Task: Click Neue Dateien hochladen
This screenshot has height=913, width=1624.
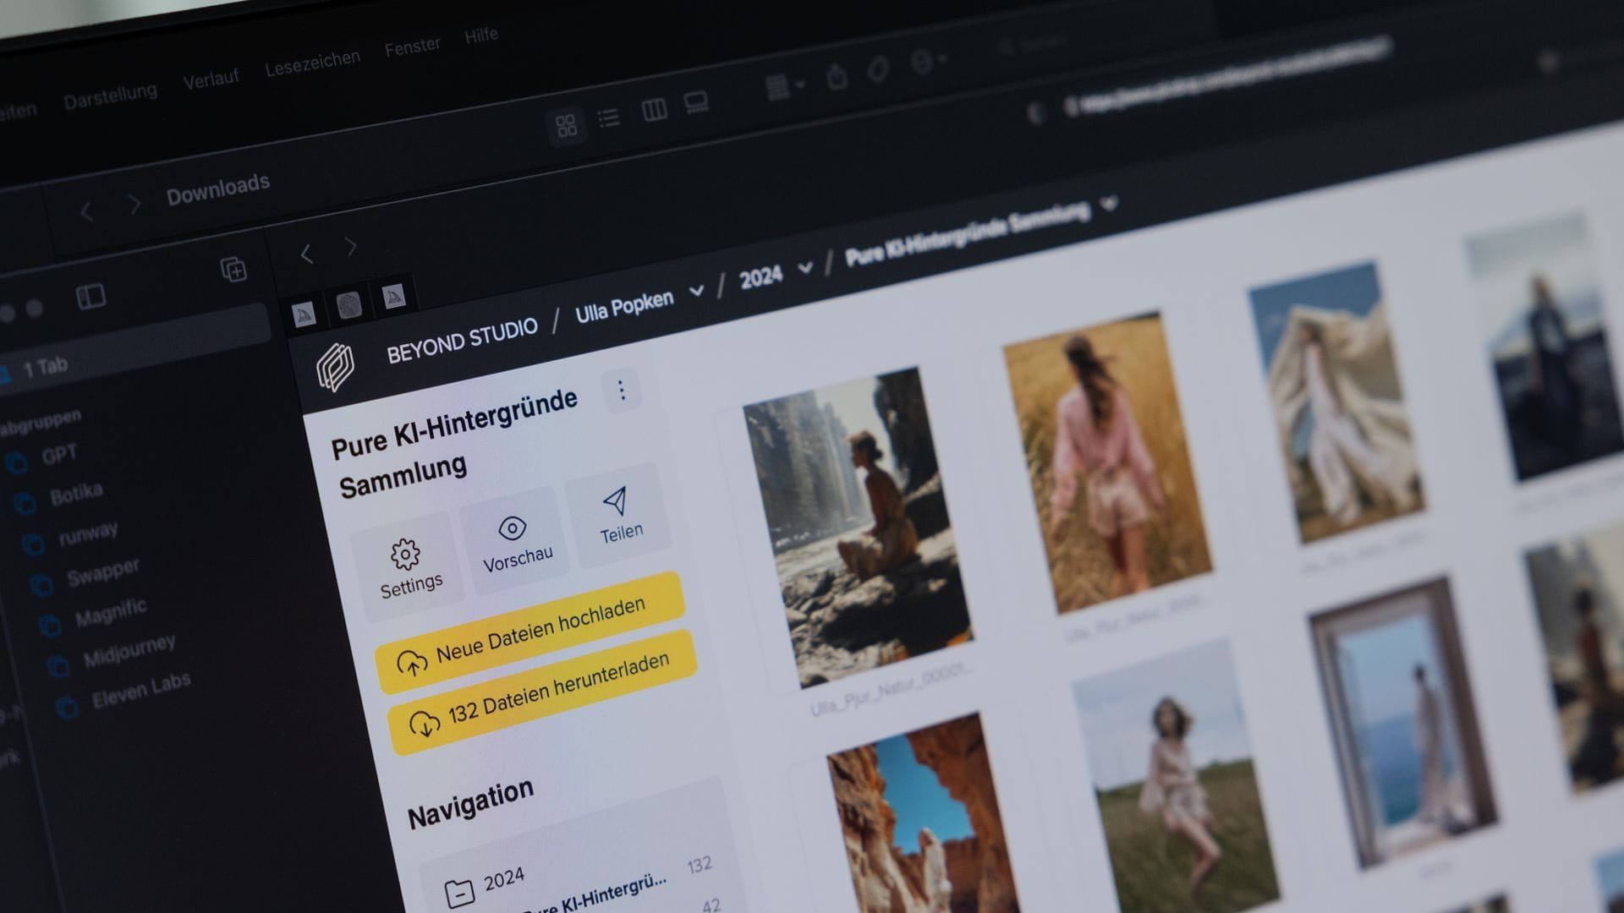Action: click(531, 634)
